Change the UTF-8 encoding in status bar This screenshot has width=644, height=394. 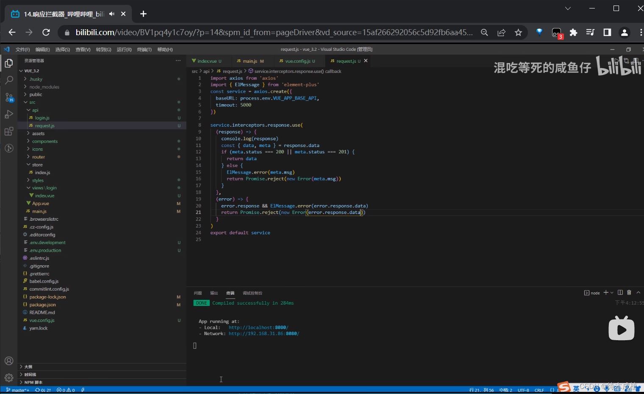(x=523, y=390)
